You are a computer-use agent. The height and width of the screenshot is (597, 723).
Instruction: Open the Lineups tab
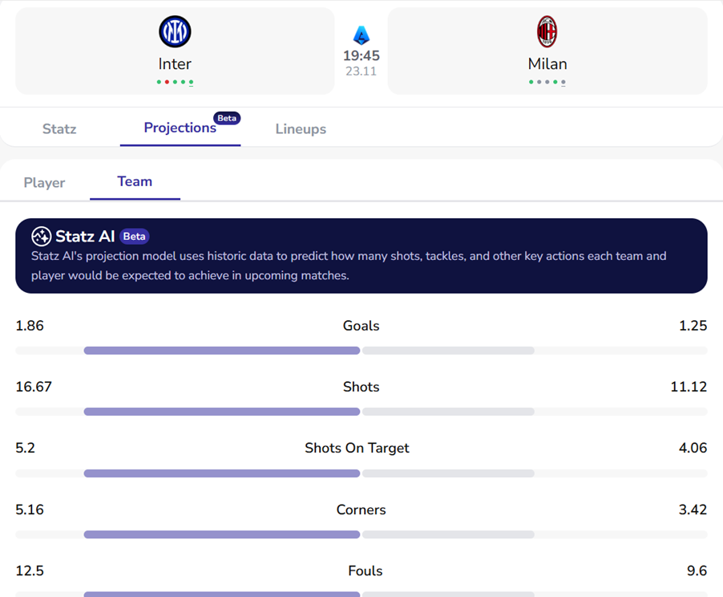301,129
